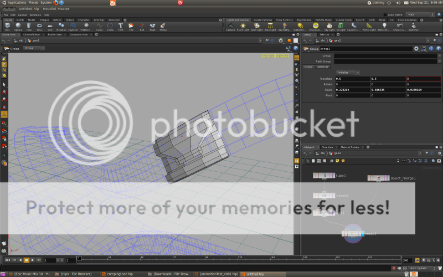443x277 pixels.
Task: Click the creep1 node name field
Action: click(x=366, y=49)
